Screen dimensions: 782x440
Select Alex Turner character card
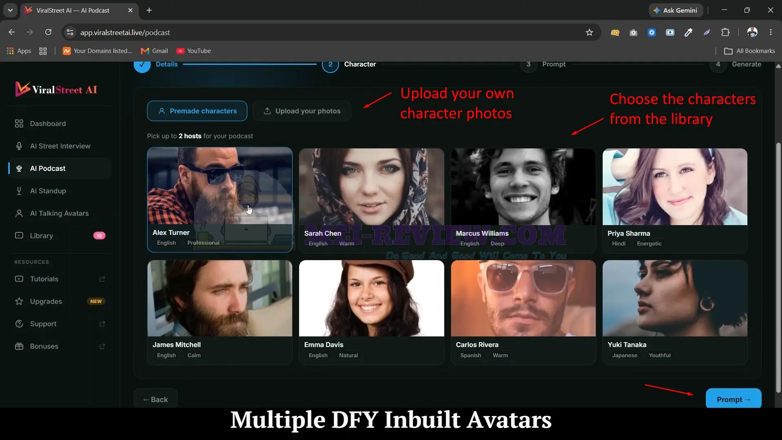(x=220, y=200)
